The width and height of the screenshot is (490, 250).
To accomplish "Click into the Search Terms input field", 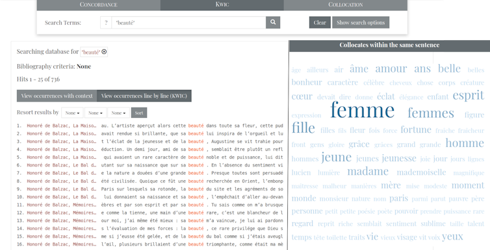I will [188, 23].
